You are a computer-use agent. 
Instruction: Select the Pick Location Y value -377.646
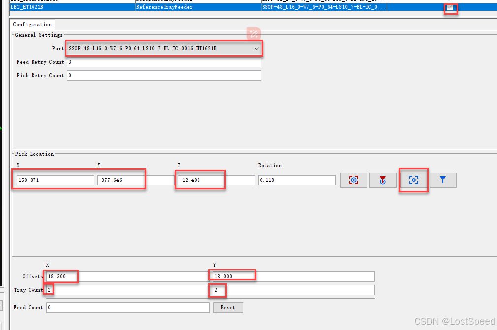(x=121, y=180)
